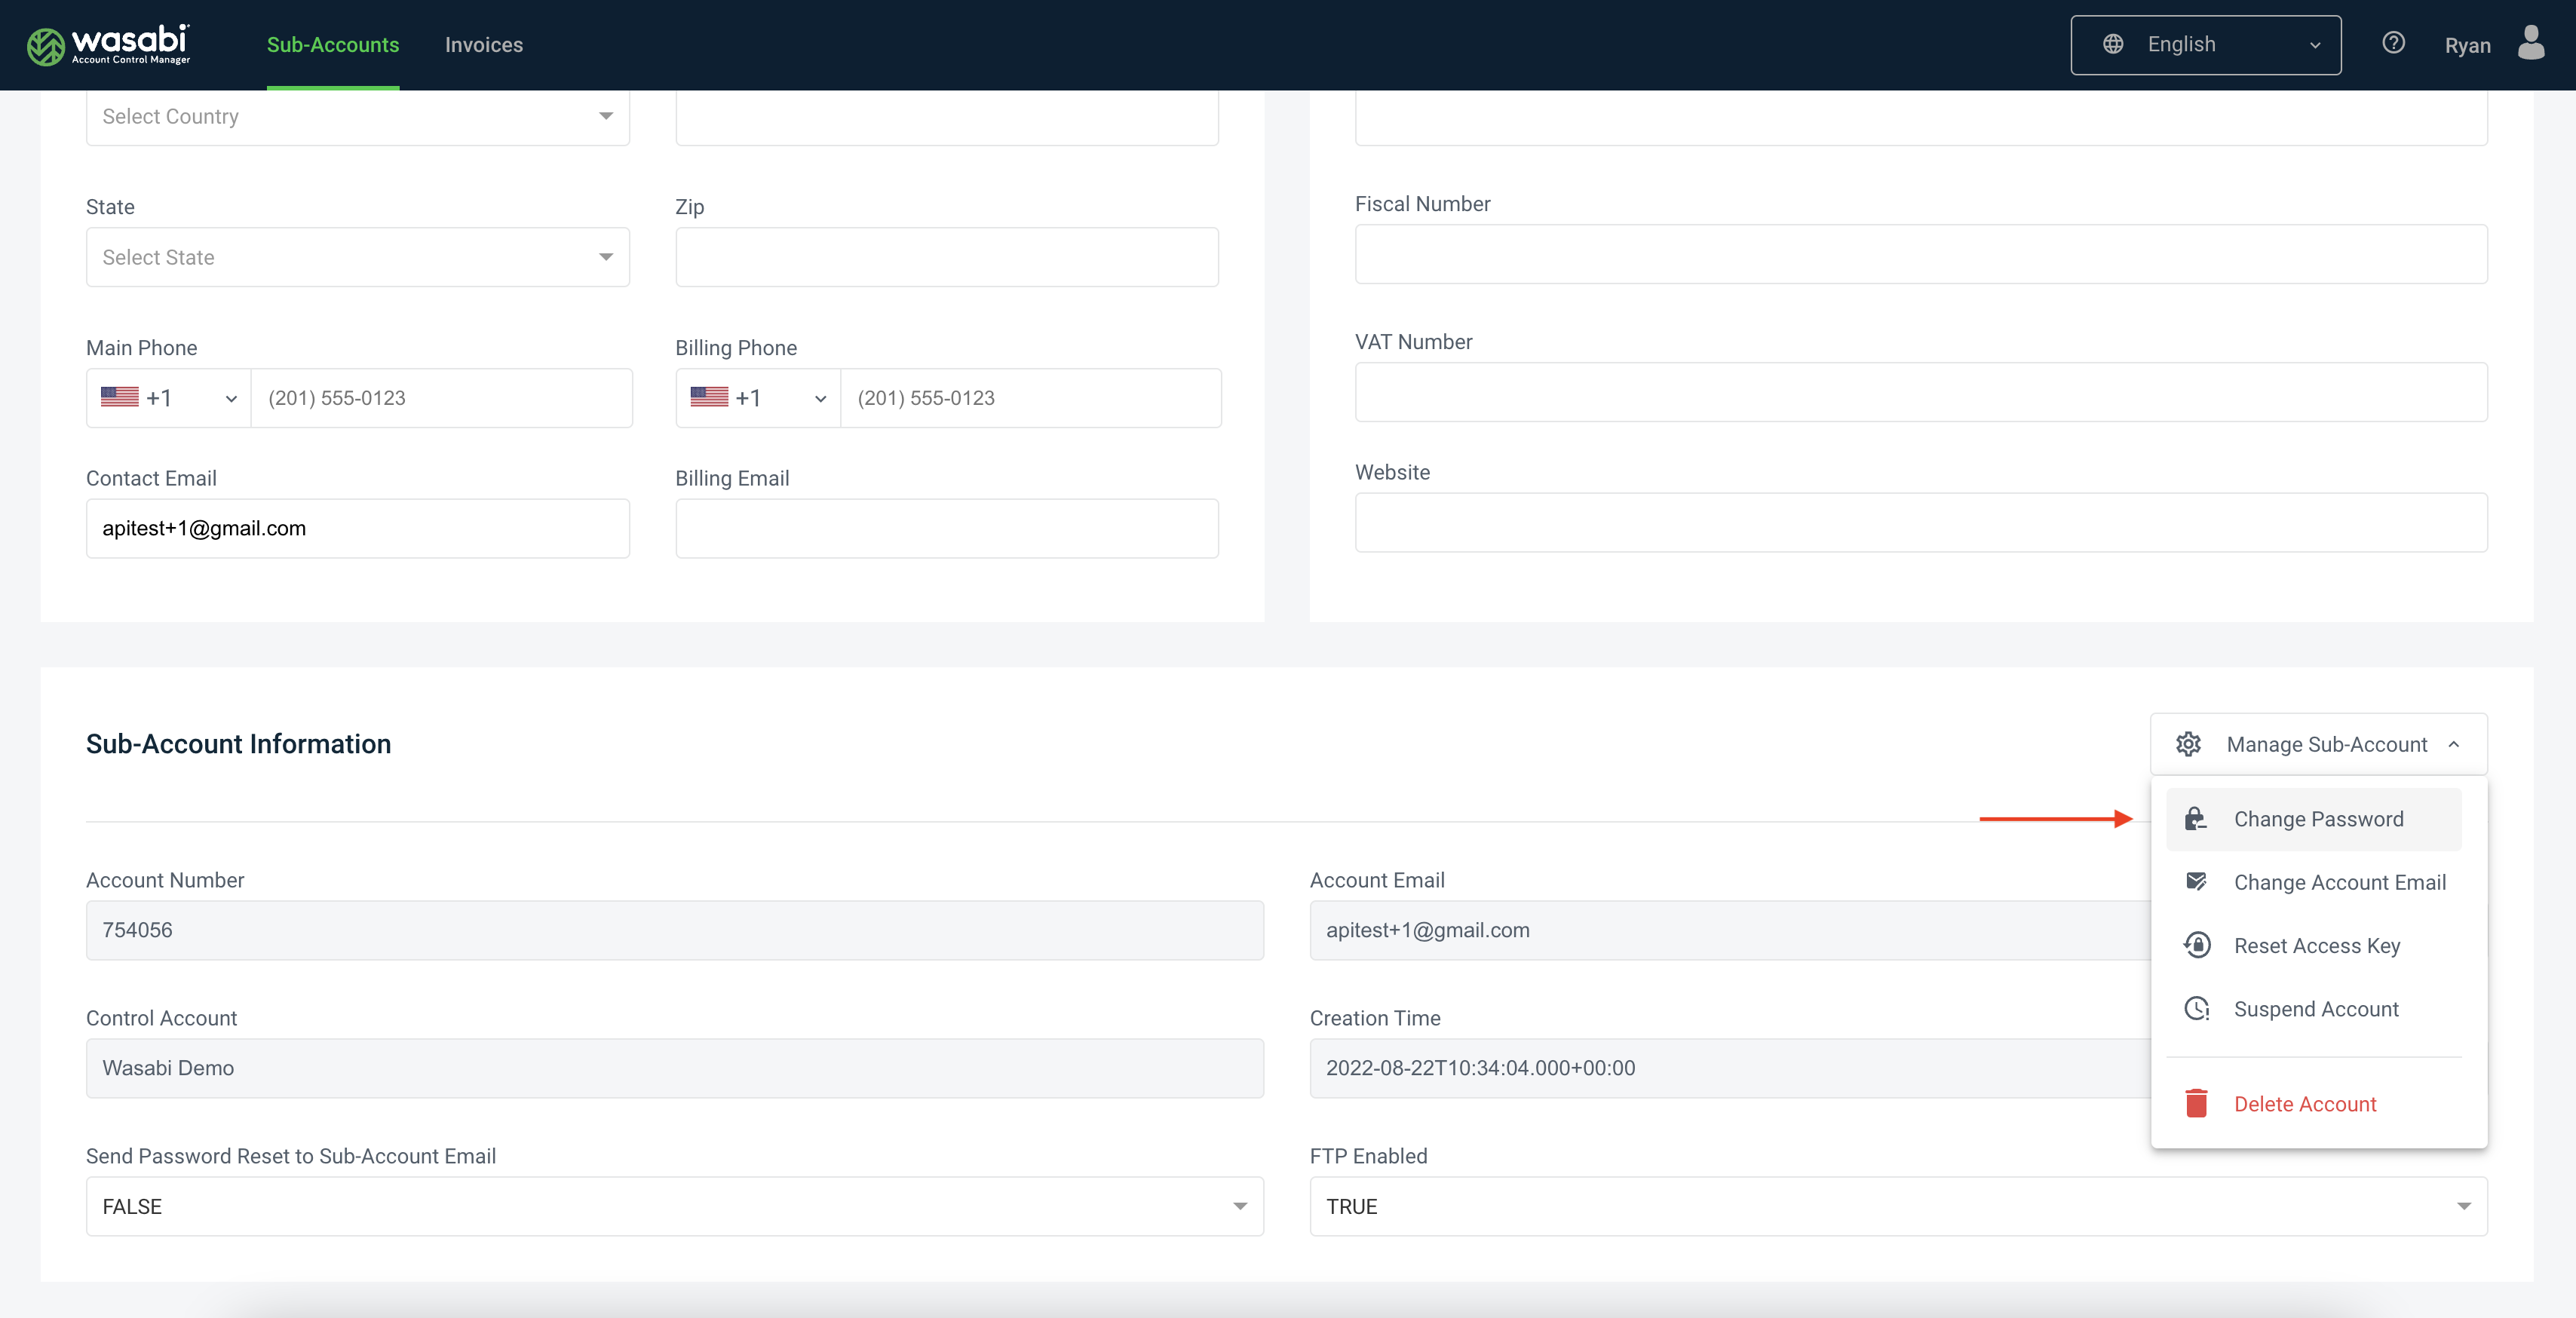Click the red Delete Account trash icon

tap(2196, 1103)
